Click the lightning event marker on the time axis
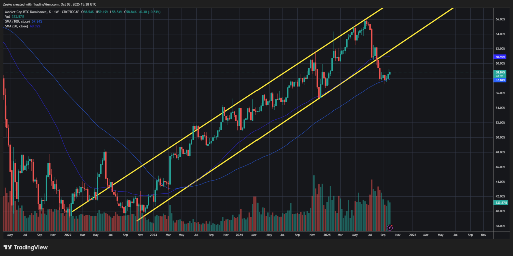The width and height of the screenshot is (513, 256). [390, 228]
